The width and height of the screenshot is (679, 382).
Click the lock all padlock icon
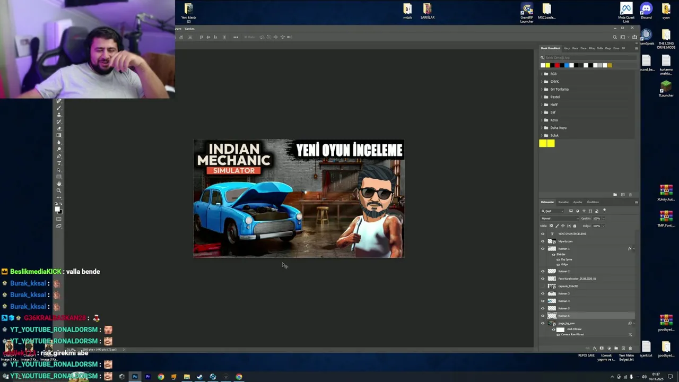pos(574,225)
